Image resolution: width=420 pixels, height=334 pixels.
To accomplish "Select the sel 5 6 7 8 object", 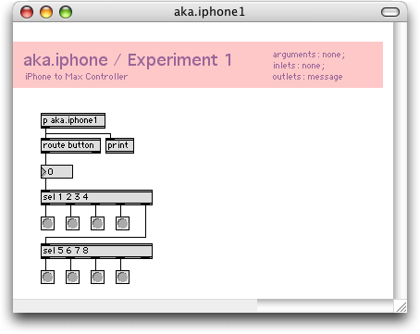I will pos(97,251).
